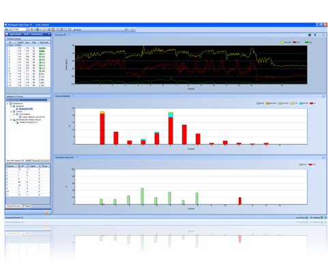This screenshot has height=263, width=333.
Task: Select the Channel Devices tab
Action: click(14, 206)
